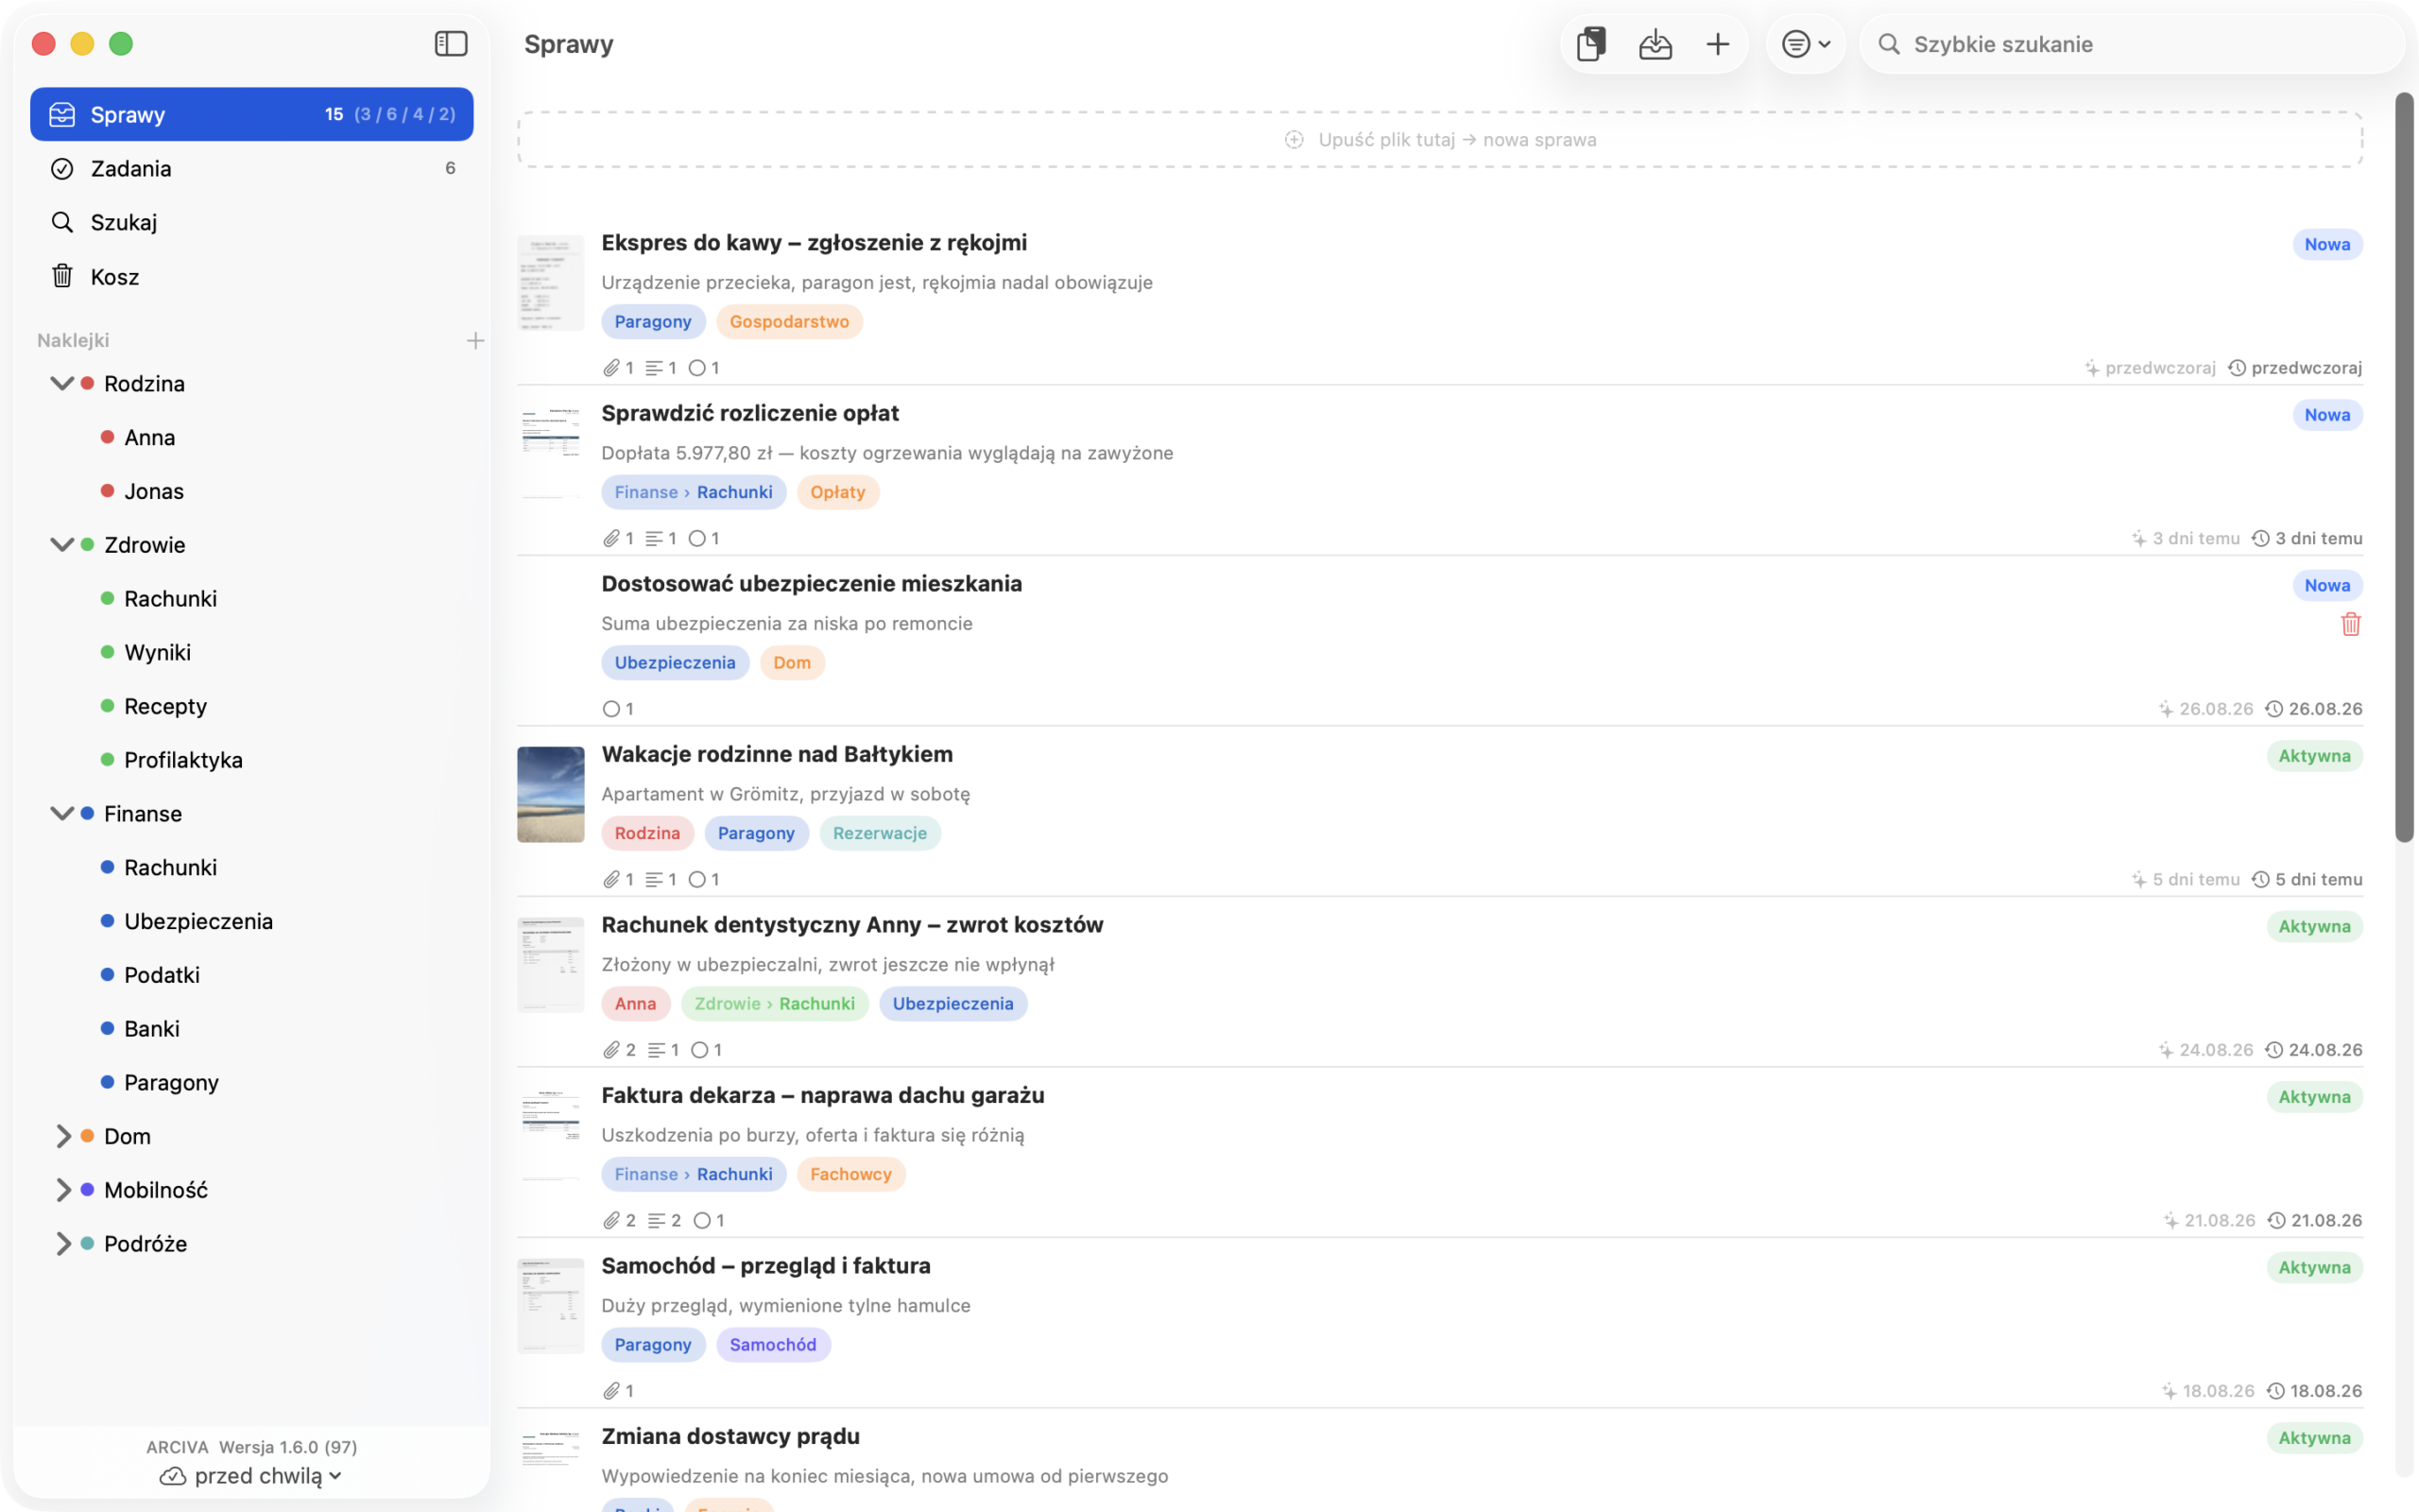Viewport: 2419px width, 1512px height.
Task: Open the Zadania sidebar section
Action: click(x=252, y=168)
